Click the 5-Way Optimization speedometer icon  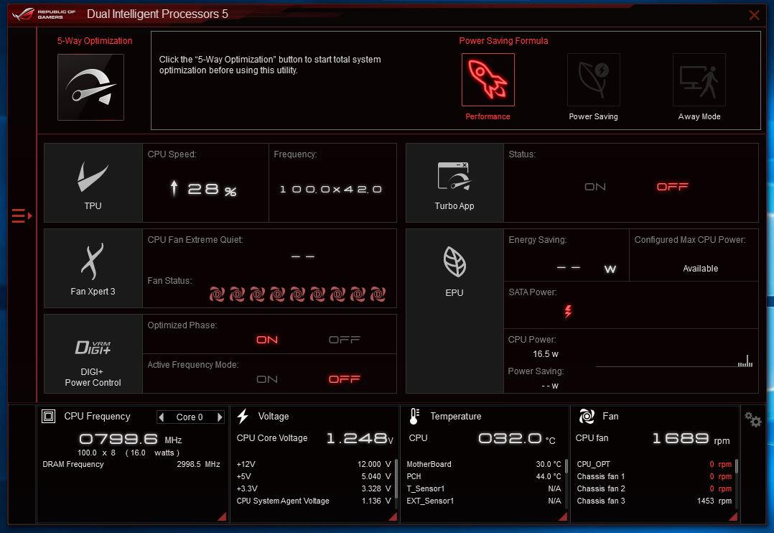[90, 87]
